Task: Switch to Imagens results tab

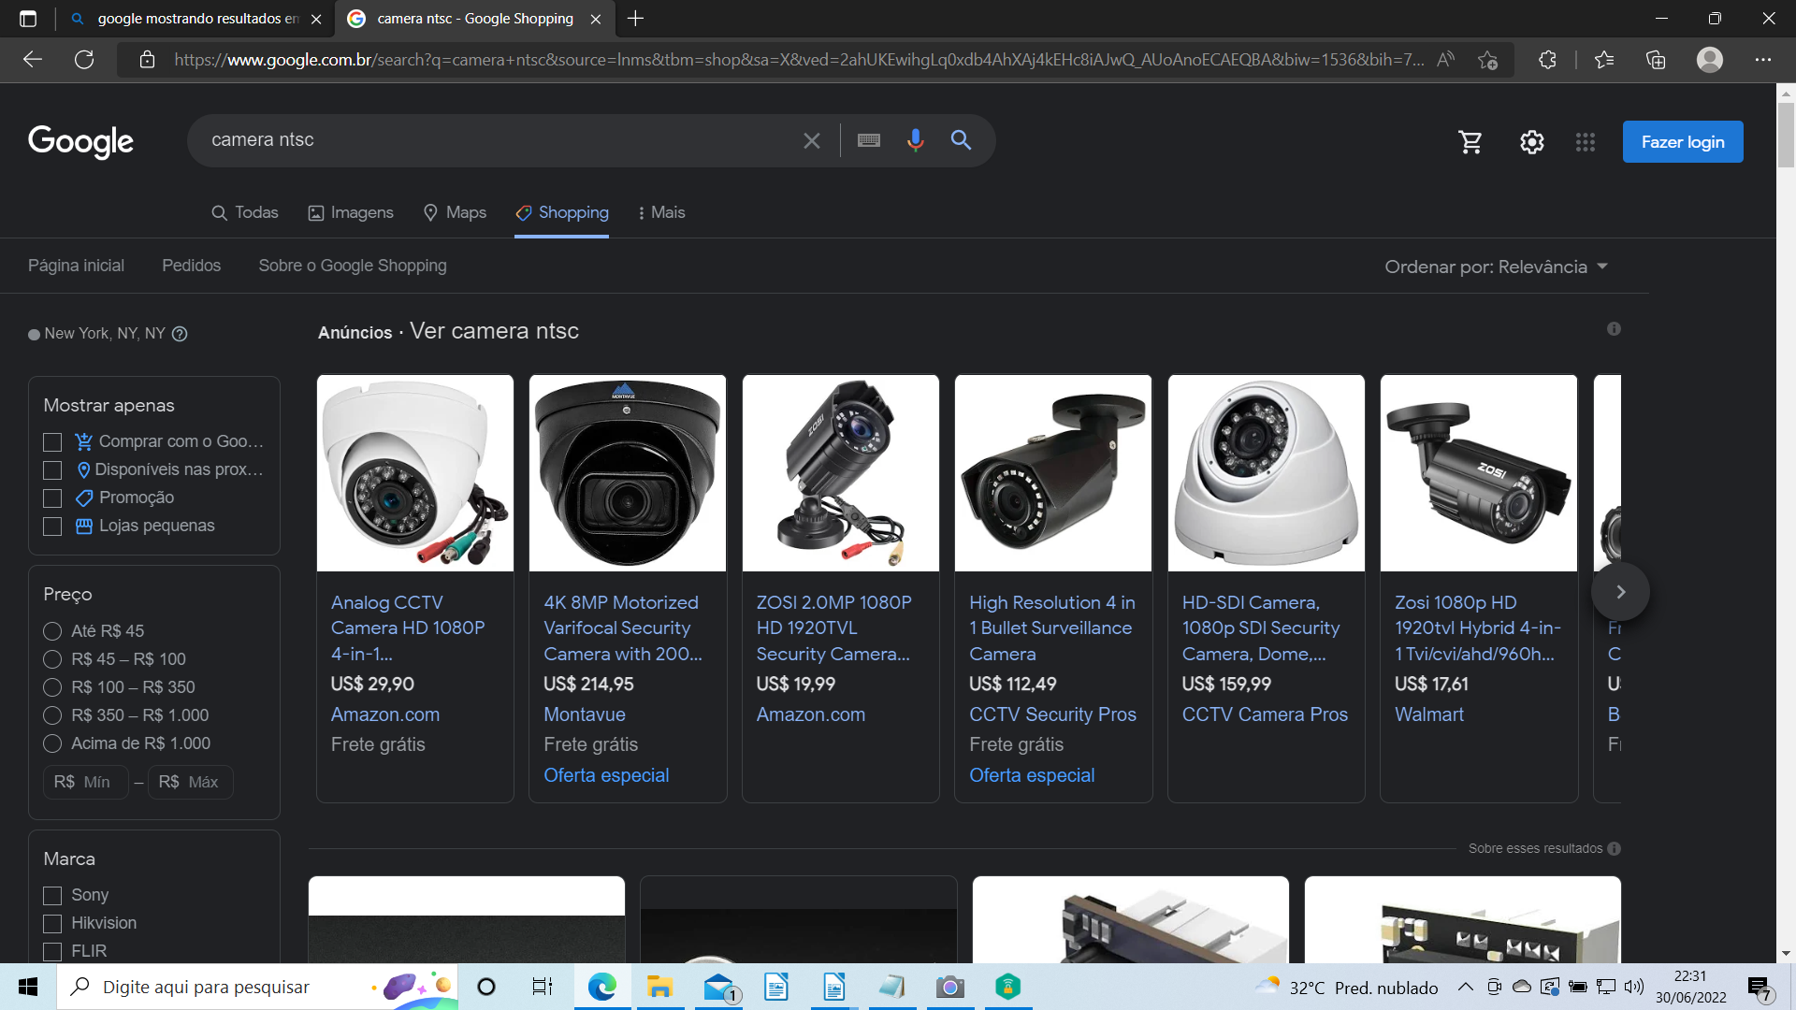Action: 351,212
